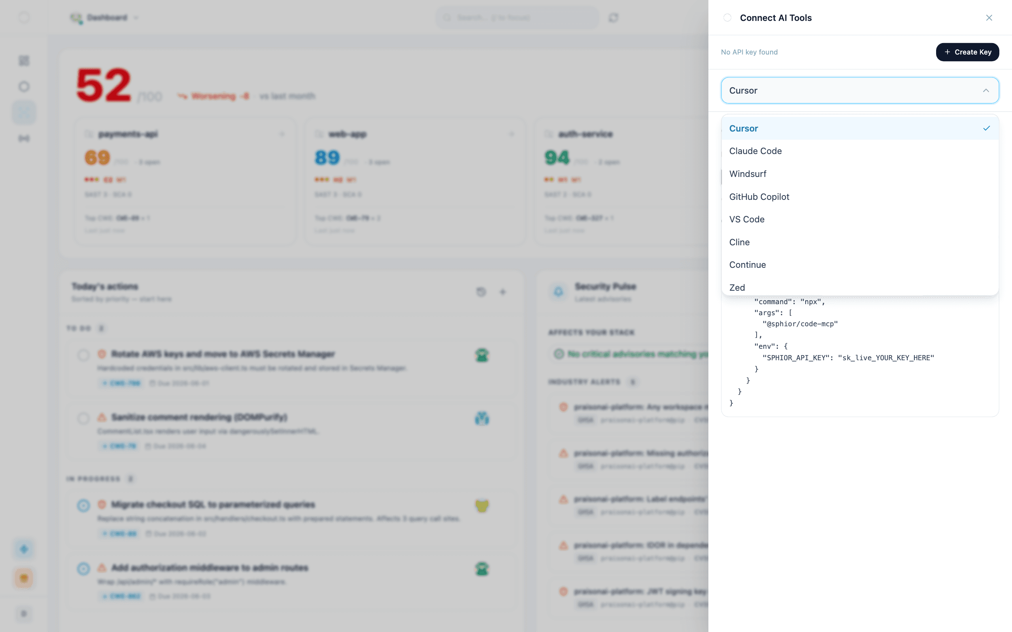The height and width of the screenshot is (632, 1012).
Task: Open Migrate checkout SQL to parameterized queries
Action: point(213,504)
